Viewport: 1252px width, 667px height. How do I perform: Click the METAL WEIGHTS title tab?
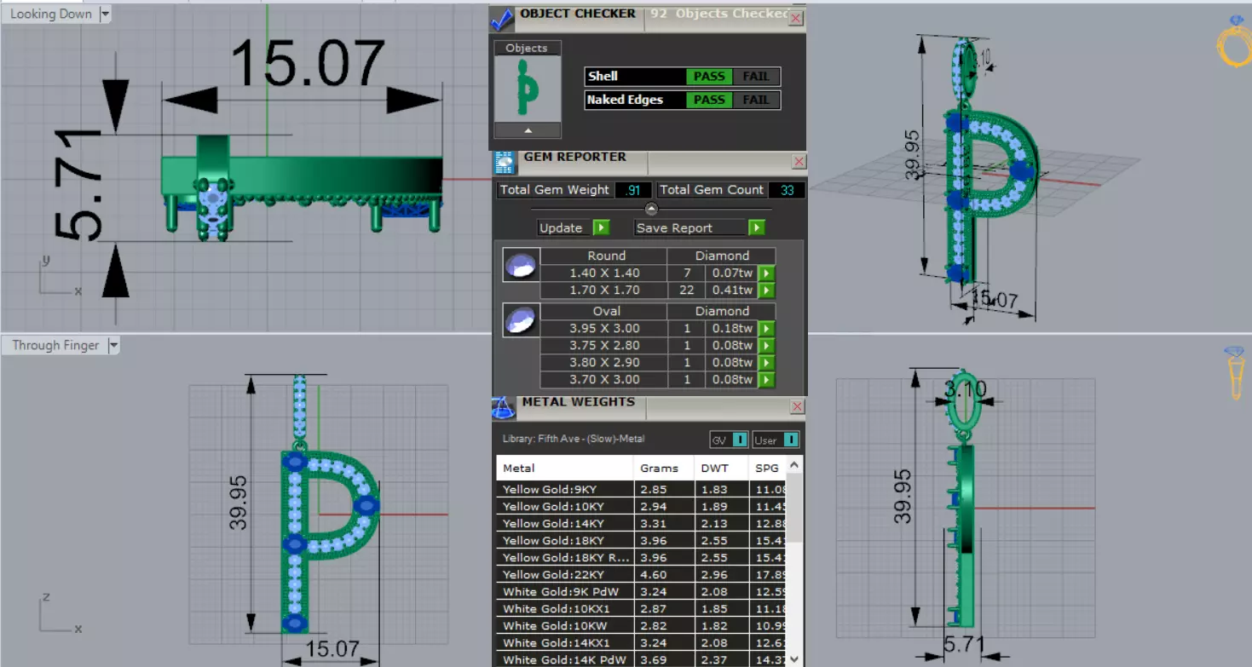click(x=578, y=402)
